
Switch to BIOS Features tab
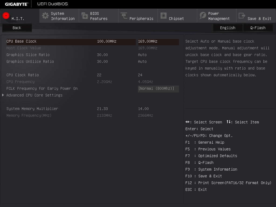(99, 16)
